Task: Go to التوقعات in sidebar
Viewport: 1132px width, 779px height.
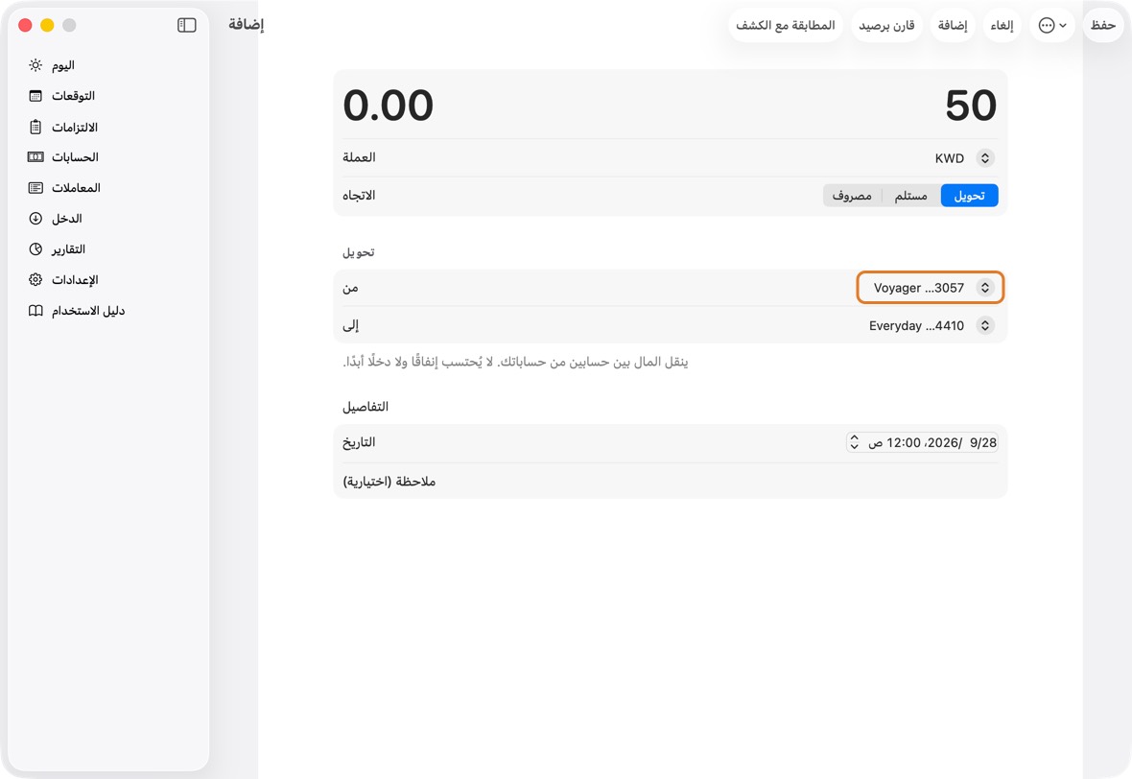Action: click(x=73, y=96)
